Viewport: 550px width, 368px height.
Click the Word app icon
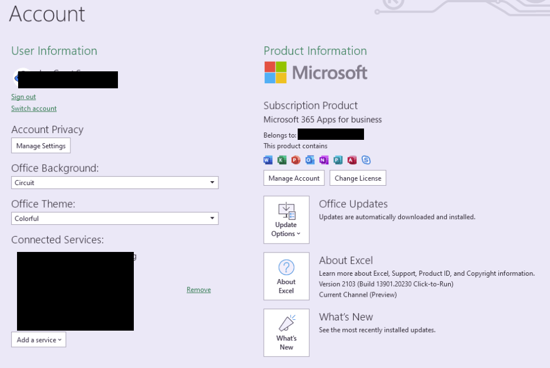[268, 160]
